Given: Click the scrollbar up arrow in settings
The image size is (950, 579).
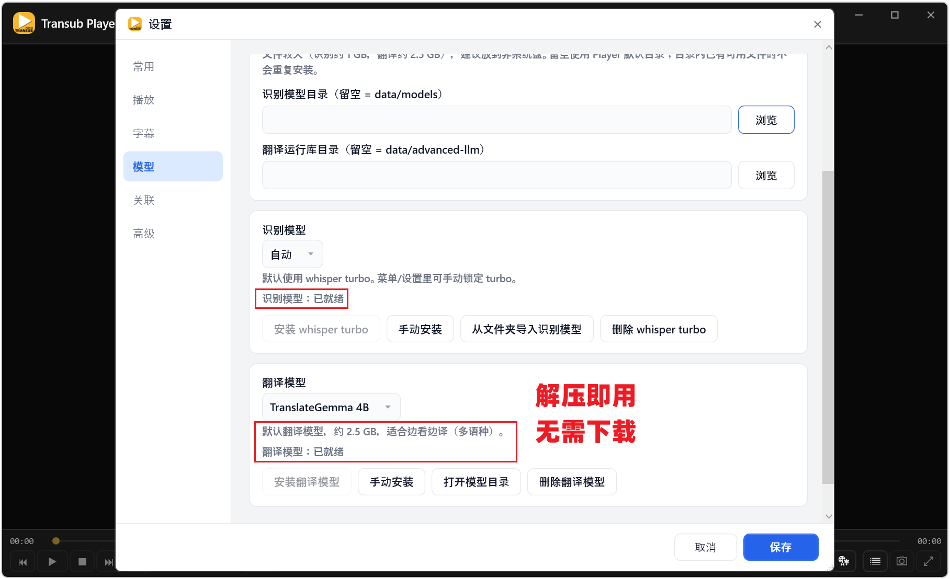Looking at the screenshot, I should (x=829, y=48).
